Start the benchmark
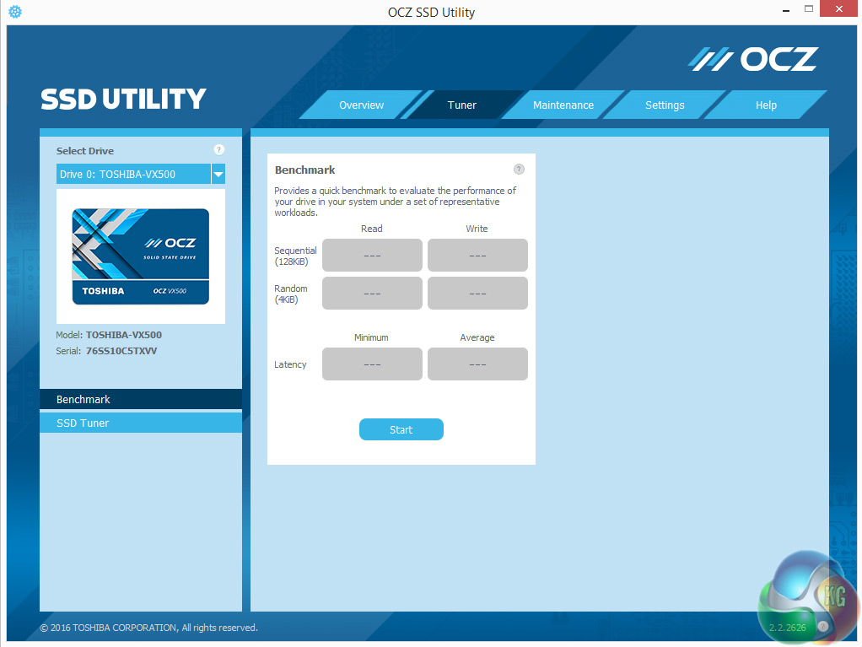The width and height of the screenshot is (862, 647). 401,429
